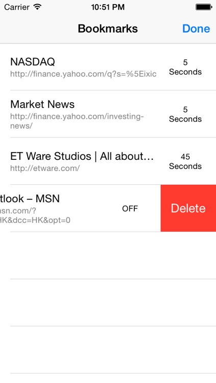
Task: Tap the Carrier label in status bar
Action: (17, 7)
